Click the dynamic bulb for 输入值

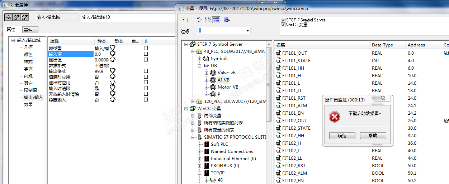[x=113, y=54]
